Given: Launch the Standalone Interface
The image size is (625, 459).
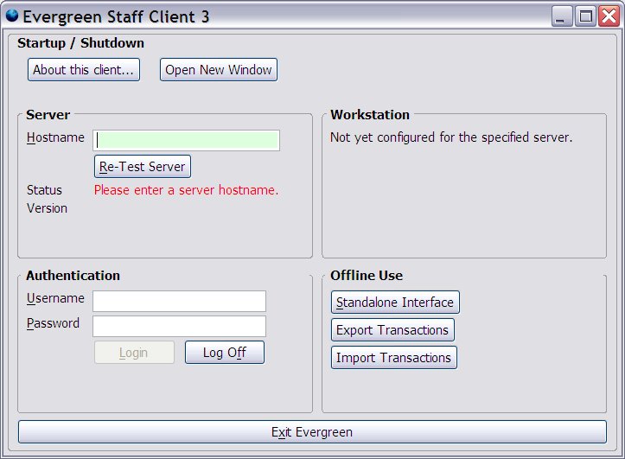Looking at the screenshot, I should [x=395, y=303].
